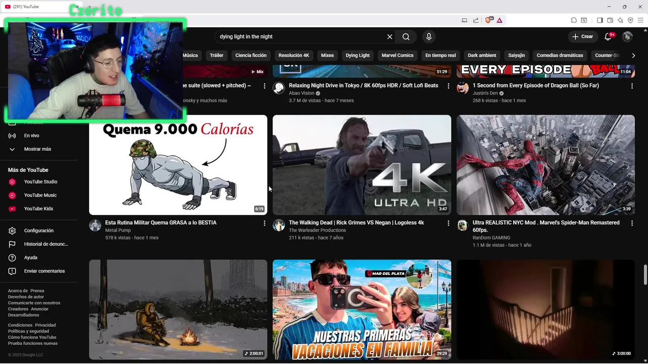Play the Spider-Man NYC mod thumbnail
648x364 pixels.
tap(546, 165)
